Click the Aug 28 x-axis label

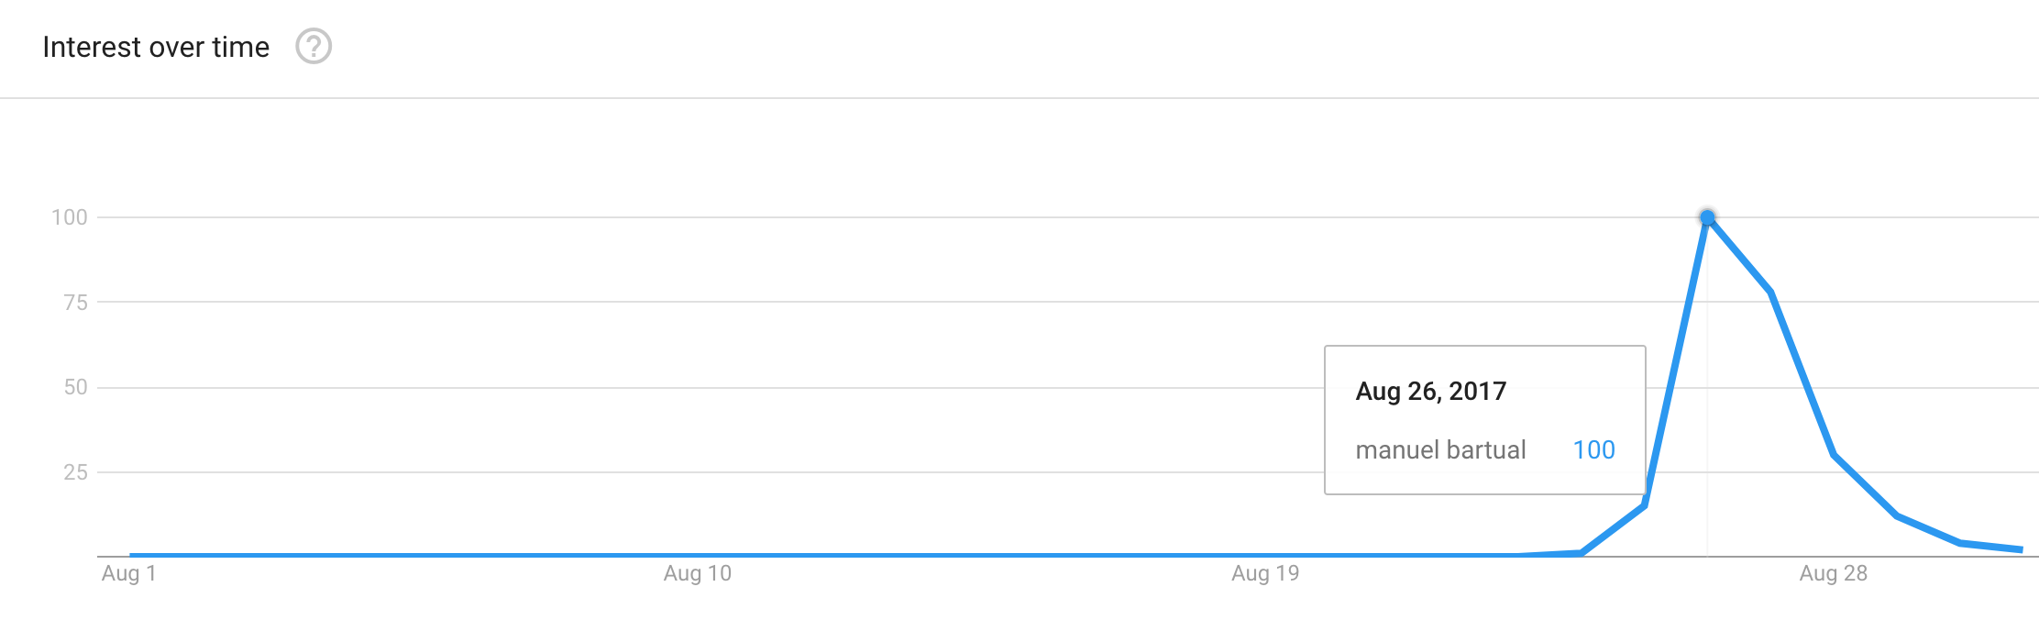[1834, 573]
